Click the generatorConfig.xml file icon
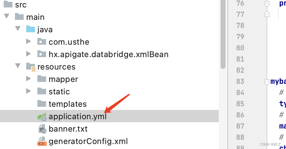Viewport: 286px width, 149px height. pos(42,142)
